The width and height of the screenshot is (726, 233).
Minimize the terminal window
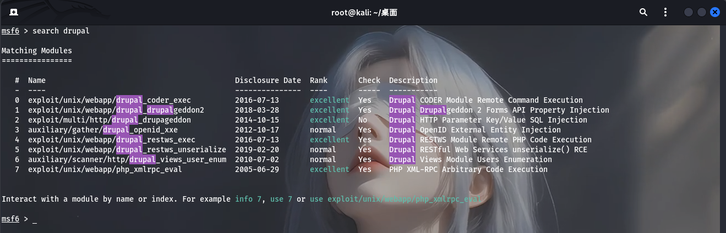[x=689, y=12]
